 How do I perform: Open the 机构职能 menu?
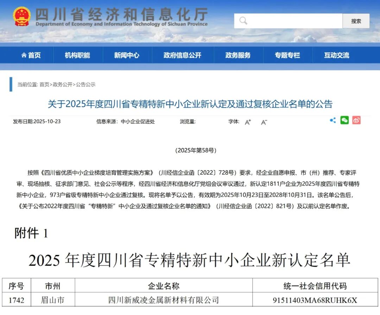point(77,55)
